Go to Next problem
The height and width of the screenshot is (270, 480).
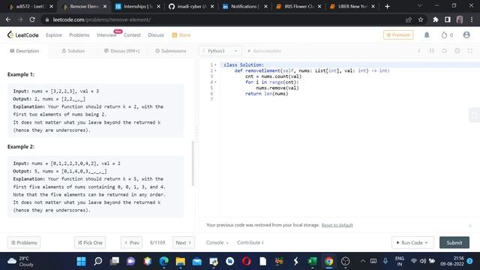coord(183,242)
